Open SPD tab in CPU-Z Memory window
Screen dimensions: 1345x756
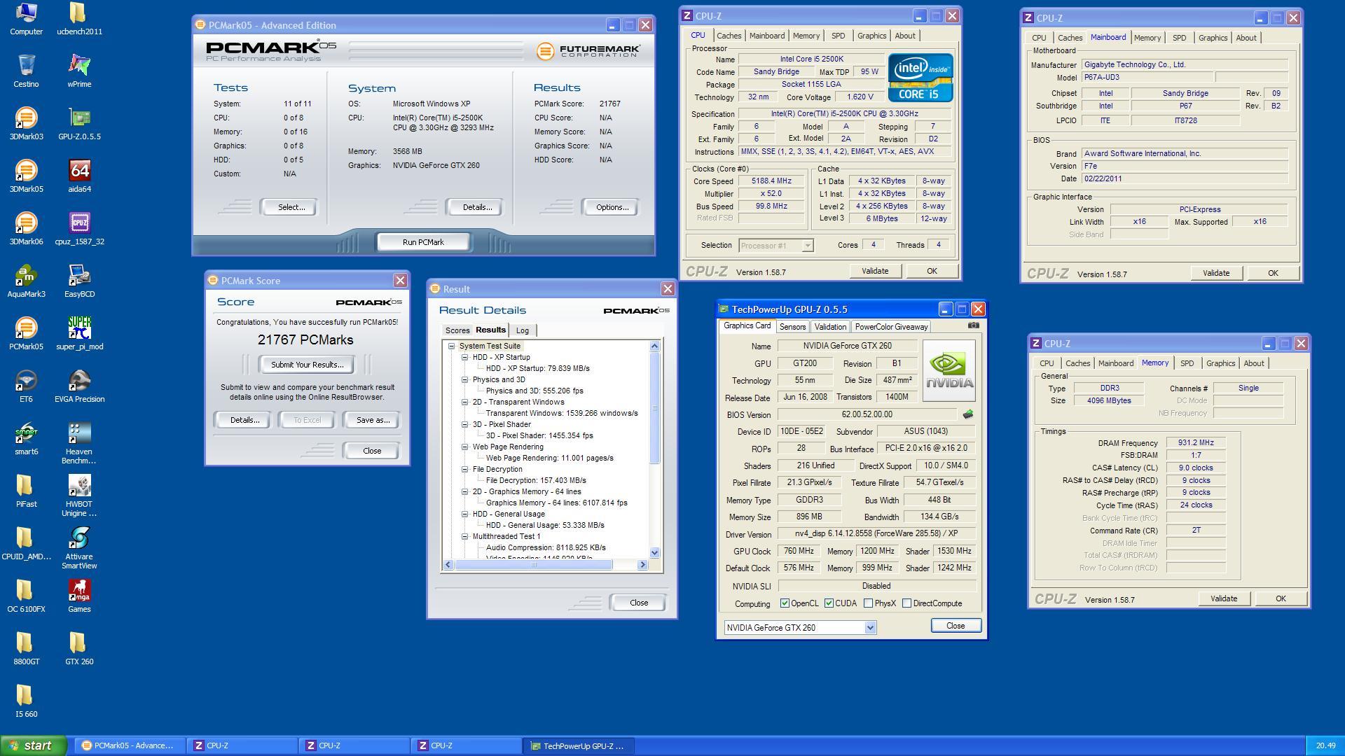tap(1187, 363)
